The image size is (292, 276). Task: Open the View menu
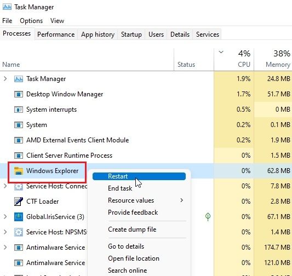tap(57, 21)
